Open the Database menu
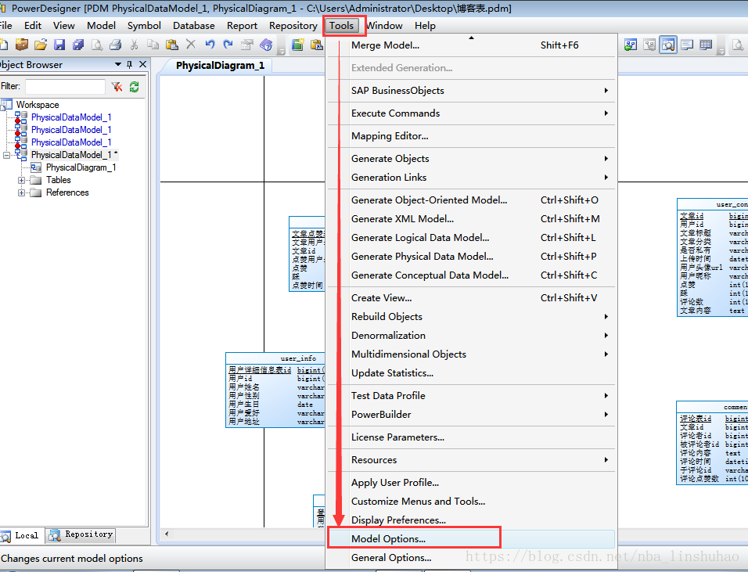748x572 pixels. pyautogui.click(x=194, y=26)
